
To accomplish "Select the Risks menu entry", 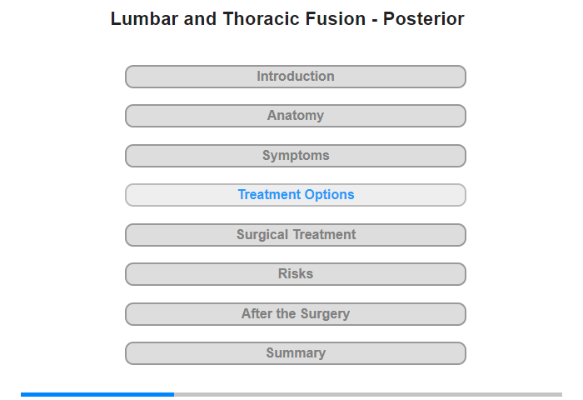I will click(x=296, y=274).
